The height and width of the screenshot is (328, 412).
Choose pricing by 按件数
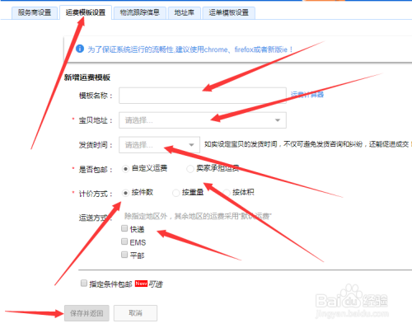[125, 193]
